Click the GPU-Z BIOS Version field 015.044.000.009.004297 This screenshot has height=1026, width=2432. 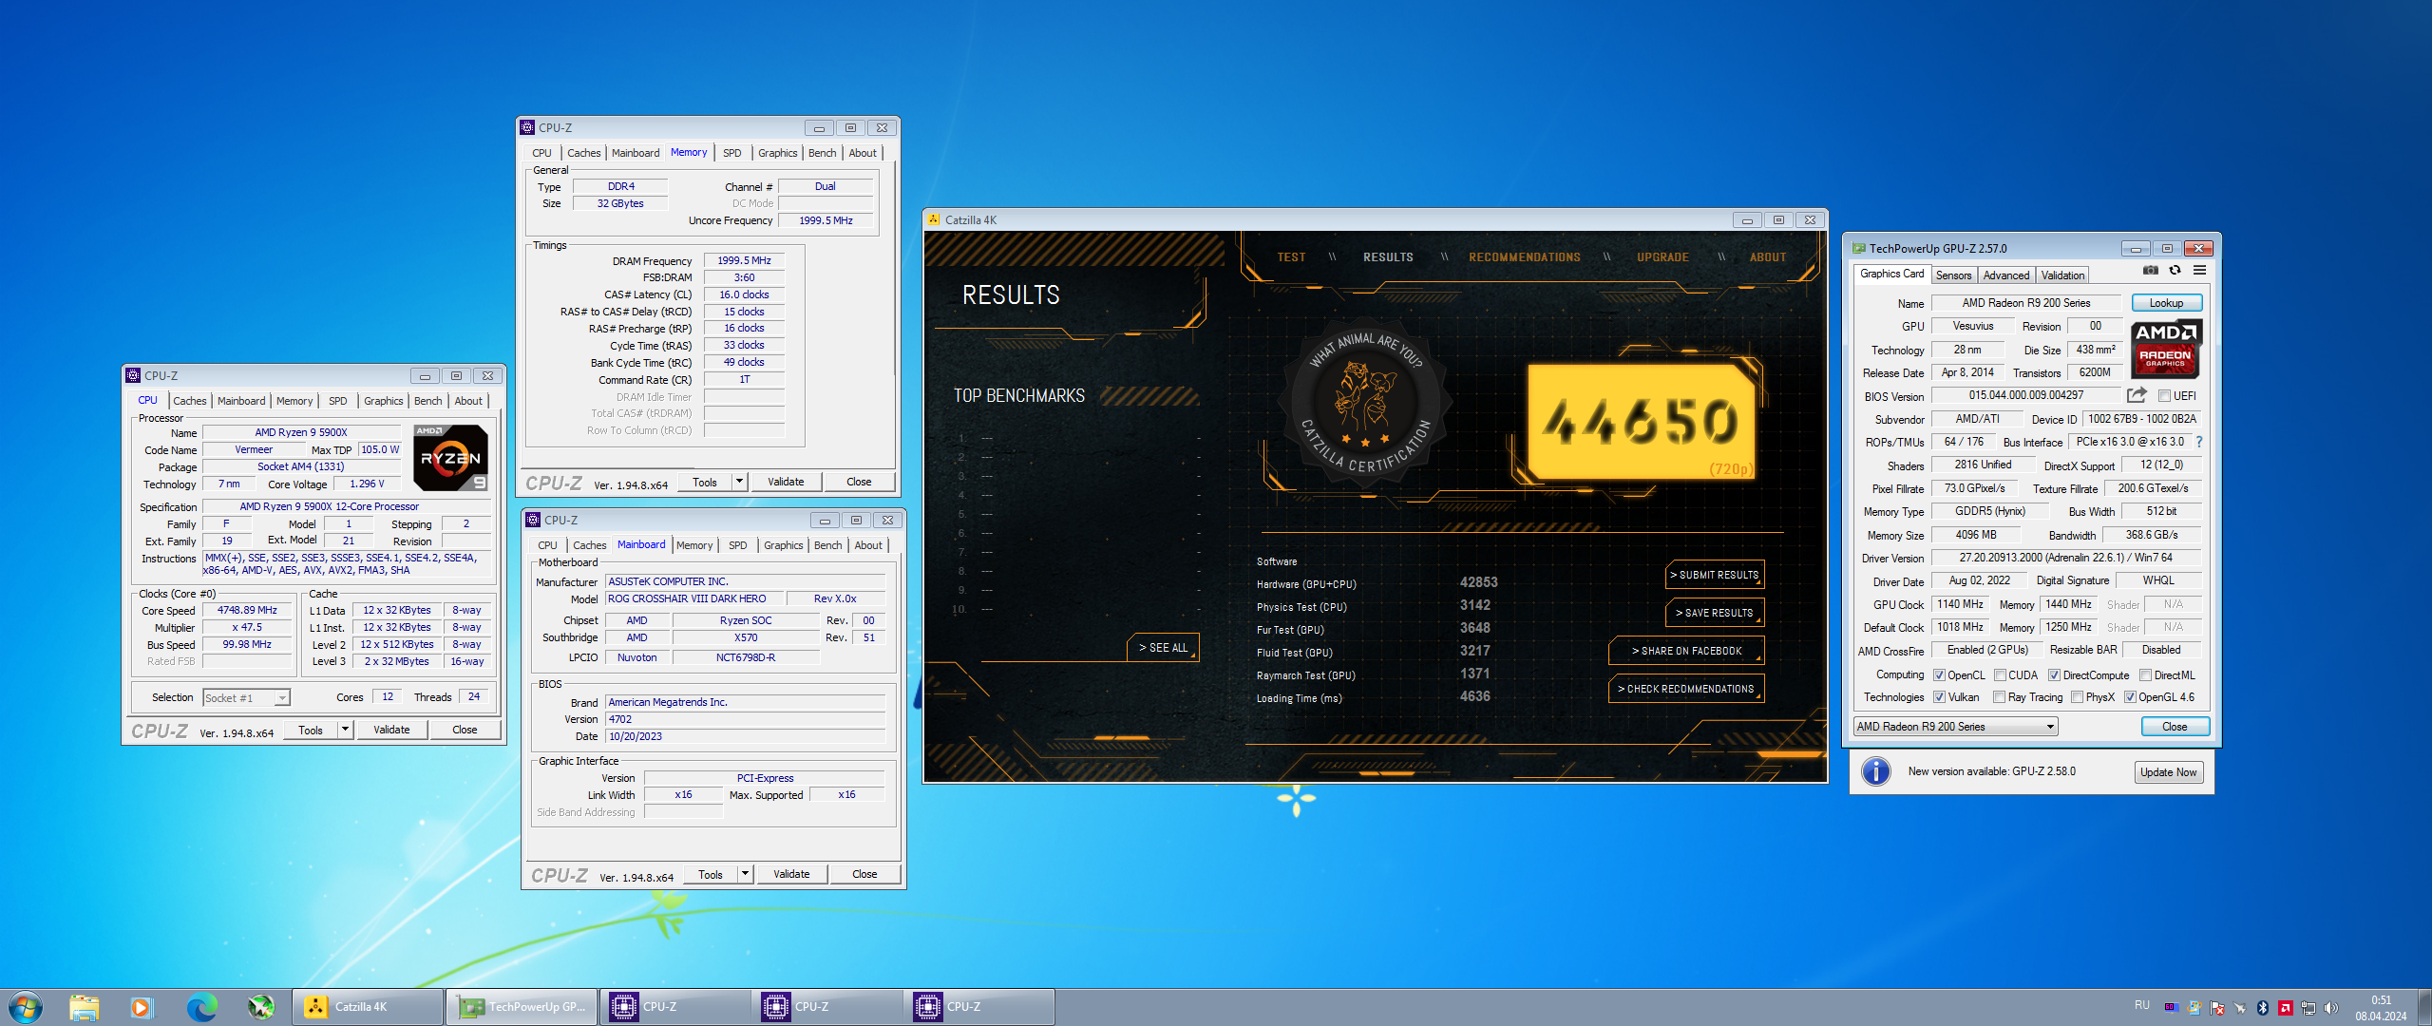coord(2026,395)
